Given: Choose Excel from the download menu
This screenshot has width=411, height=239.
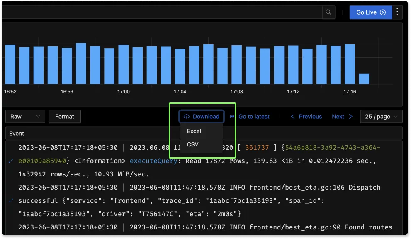Looking at the screenshot, I should 194,131.
